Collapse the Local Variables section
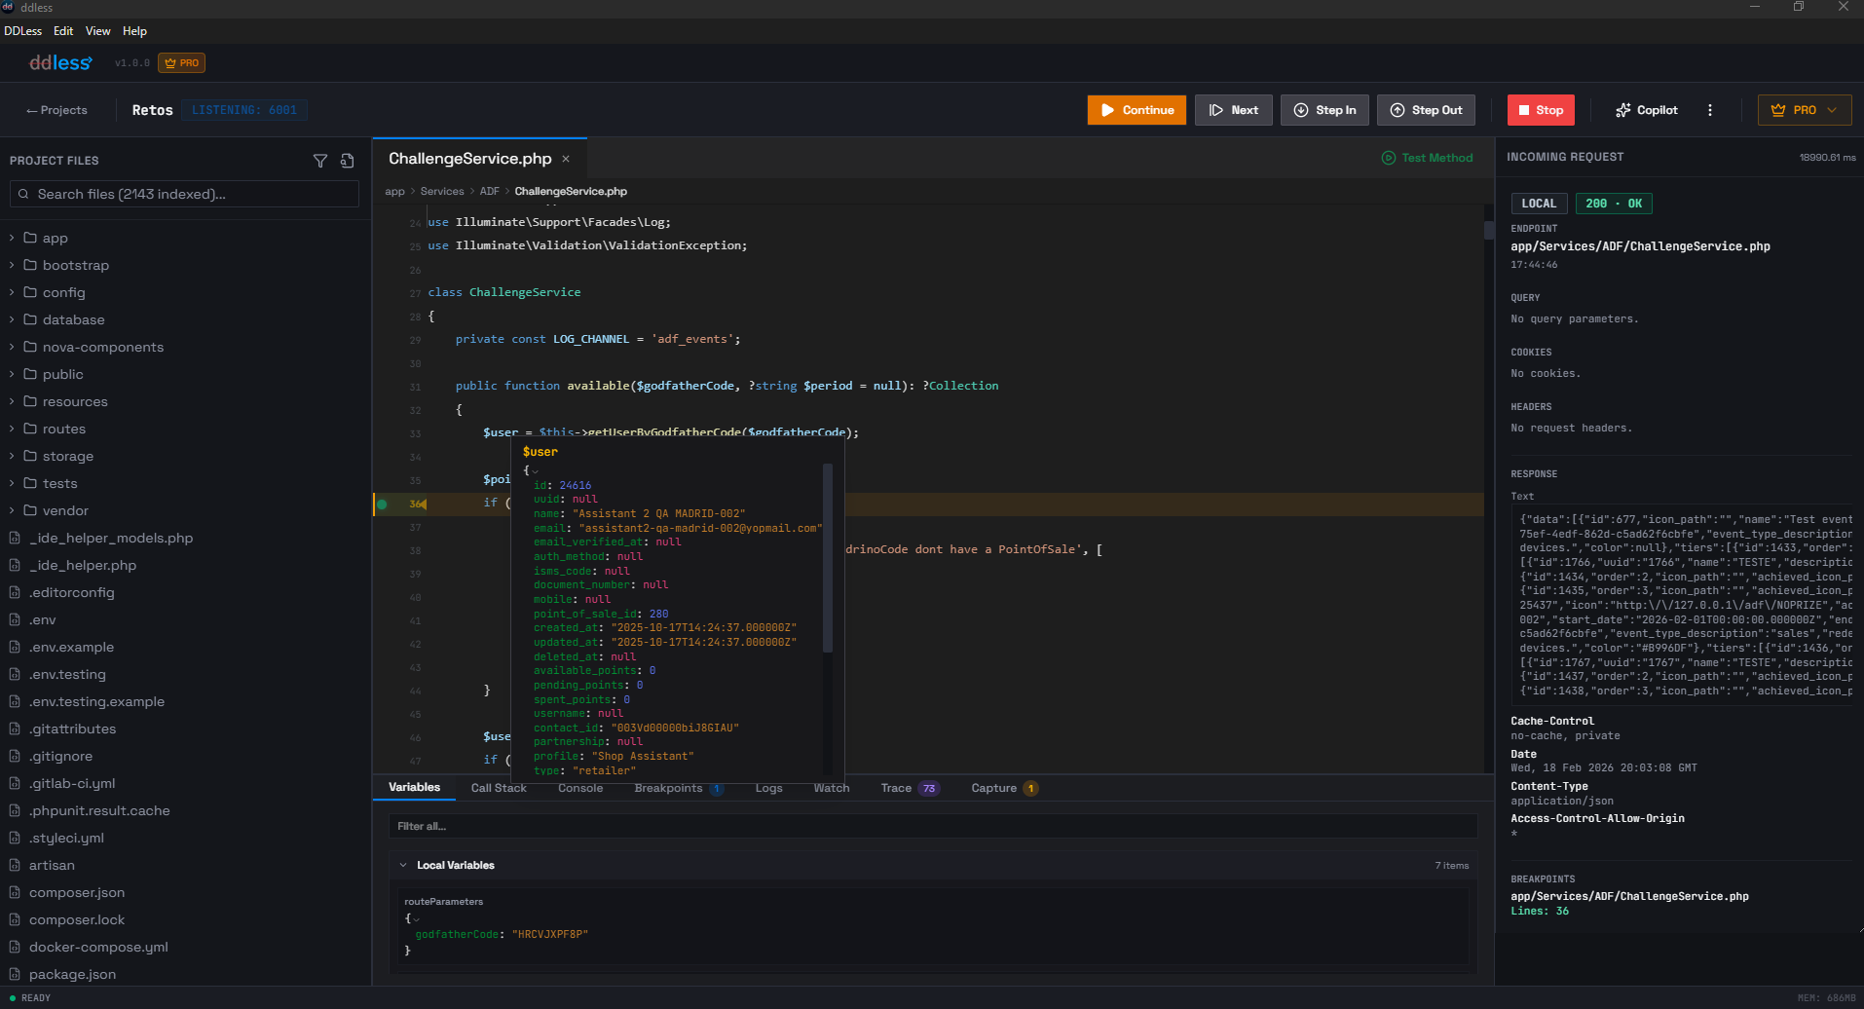The height and width of the screenshot is (1009, 1864). tap(403, 865)
